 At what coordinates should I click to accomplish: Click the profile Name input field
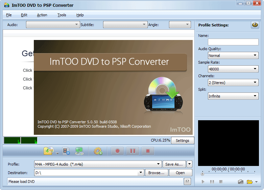[233, 42]
